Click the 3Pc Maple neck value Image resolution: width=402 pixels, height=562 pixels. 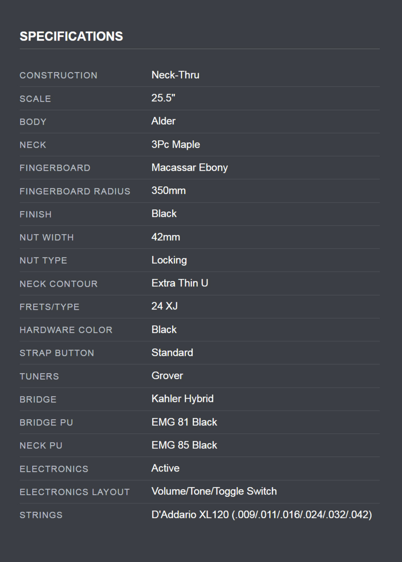[x=175, y=144]
